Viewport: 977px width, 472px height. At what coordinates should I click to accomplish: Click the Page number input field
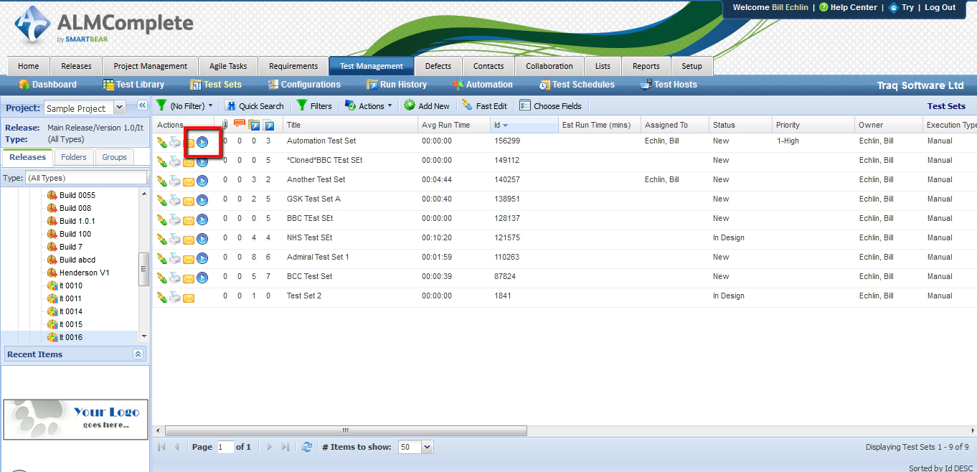(x=225, y=447)
